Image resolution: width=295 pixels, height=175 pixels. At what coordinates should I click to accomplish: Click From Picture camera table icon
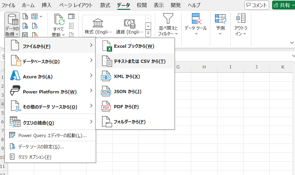(34, 17)
